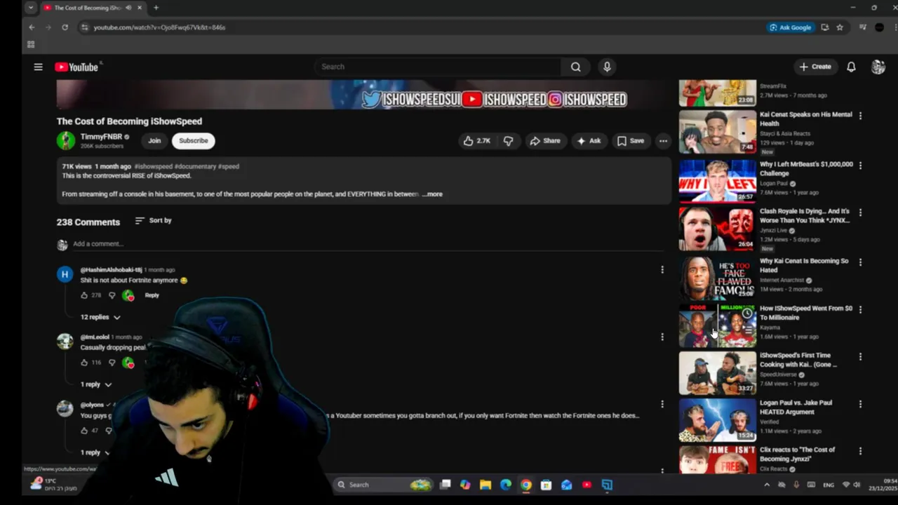The height and width of the screenshot is (505, 898).
Task: Open options for Clash Royale Is Dying video
Action: (860, 213)
